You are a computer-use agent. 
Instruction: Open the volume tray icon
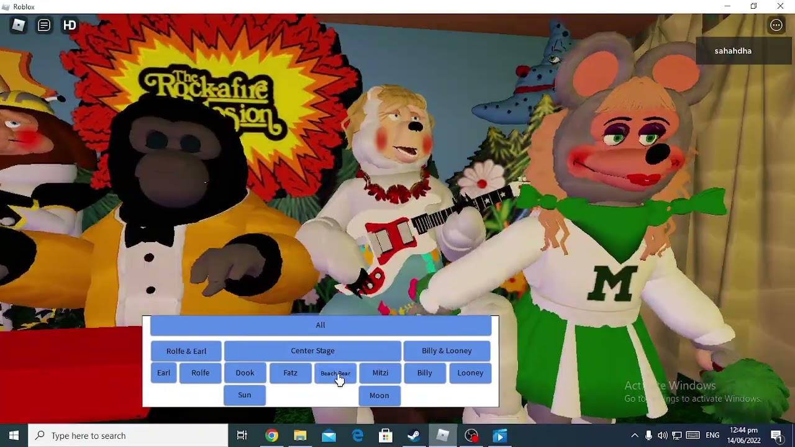click(663, 436)
